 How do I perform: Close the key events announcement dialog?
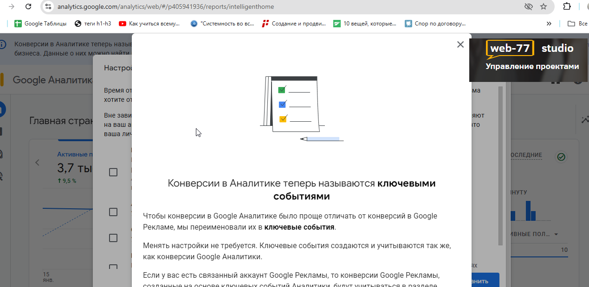pos(460,44)
